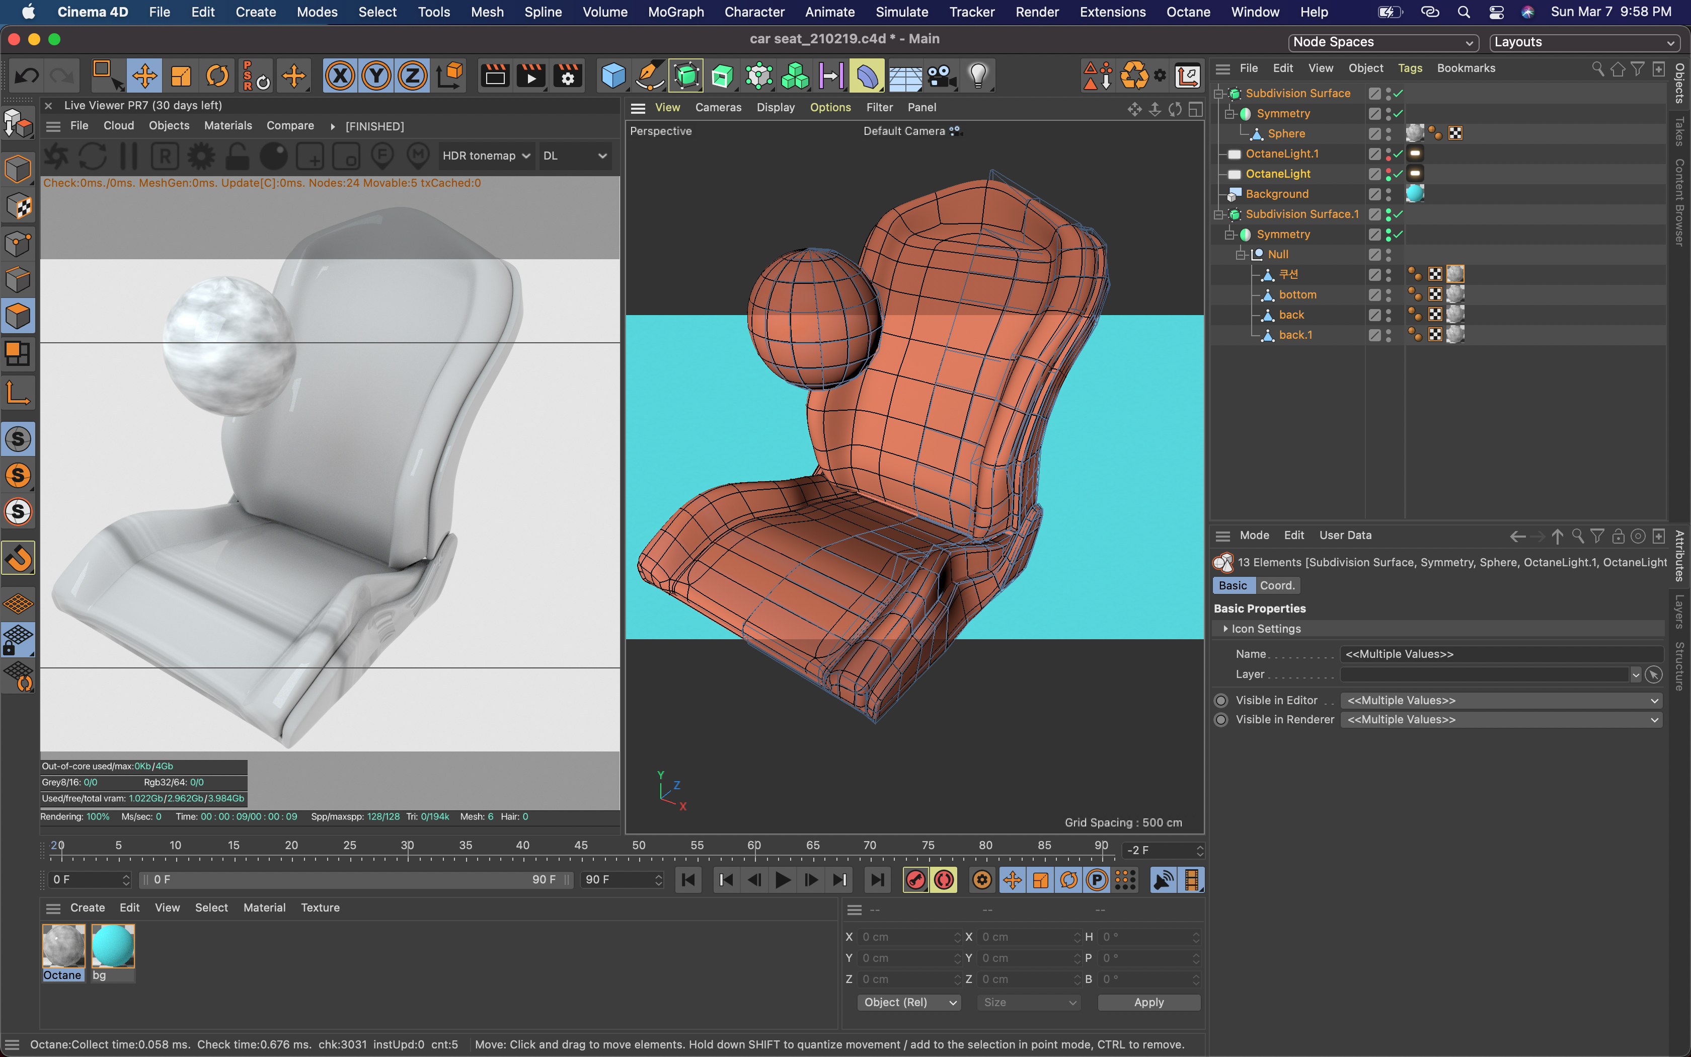Viewport: 1691px width, 1057px height.
Task: Toggle Z axis lock
Action: pos(413,75)
